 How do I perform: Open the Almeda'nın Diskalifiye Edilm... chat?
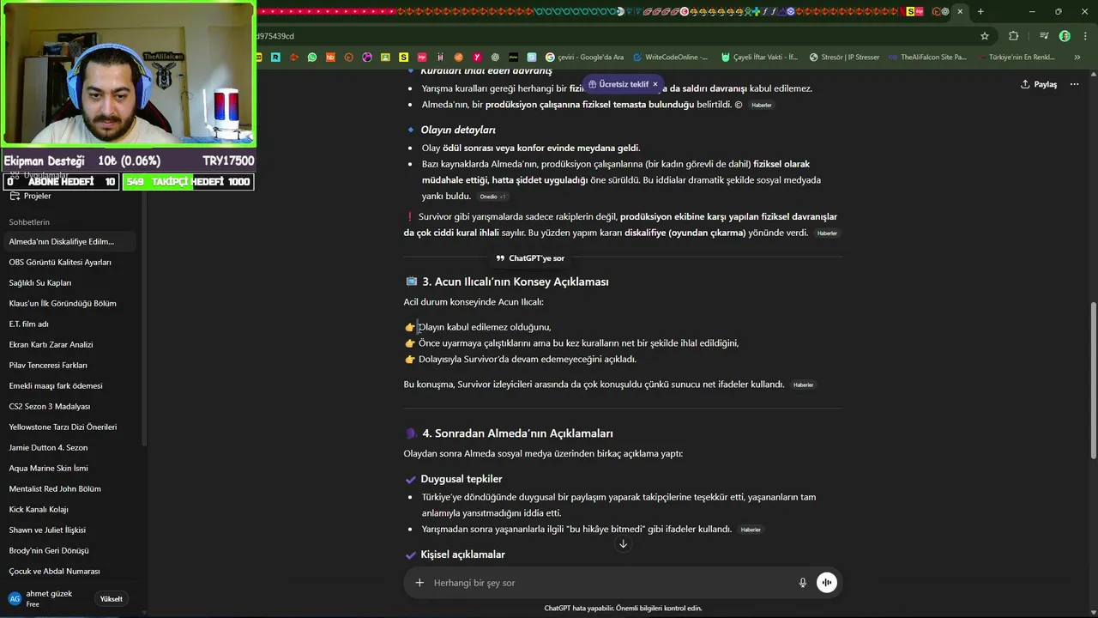coord(69,241)
